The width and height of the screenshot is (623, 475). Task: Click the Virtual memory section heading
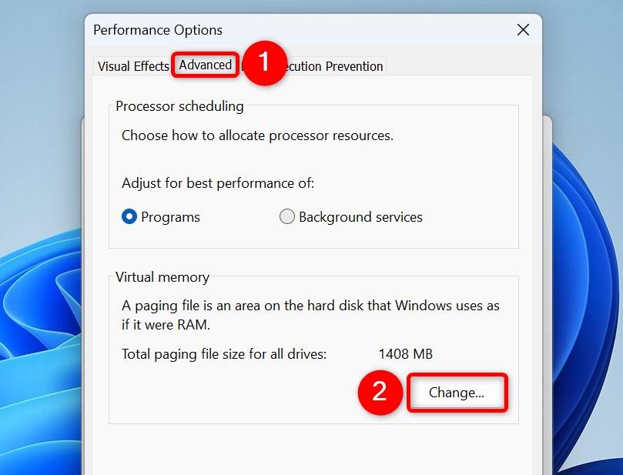coord(162,277)
